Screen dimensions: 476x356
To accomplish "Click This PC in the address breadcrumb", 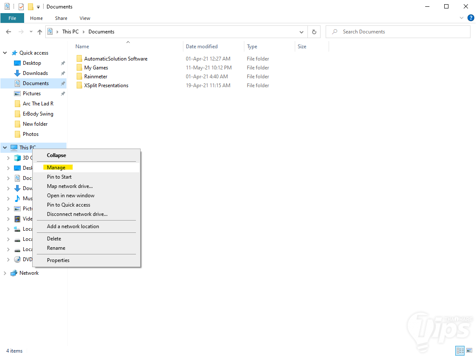I will coord(70,32).
